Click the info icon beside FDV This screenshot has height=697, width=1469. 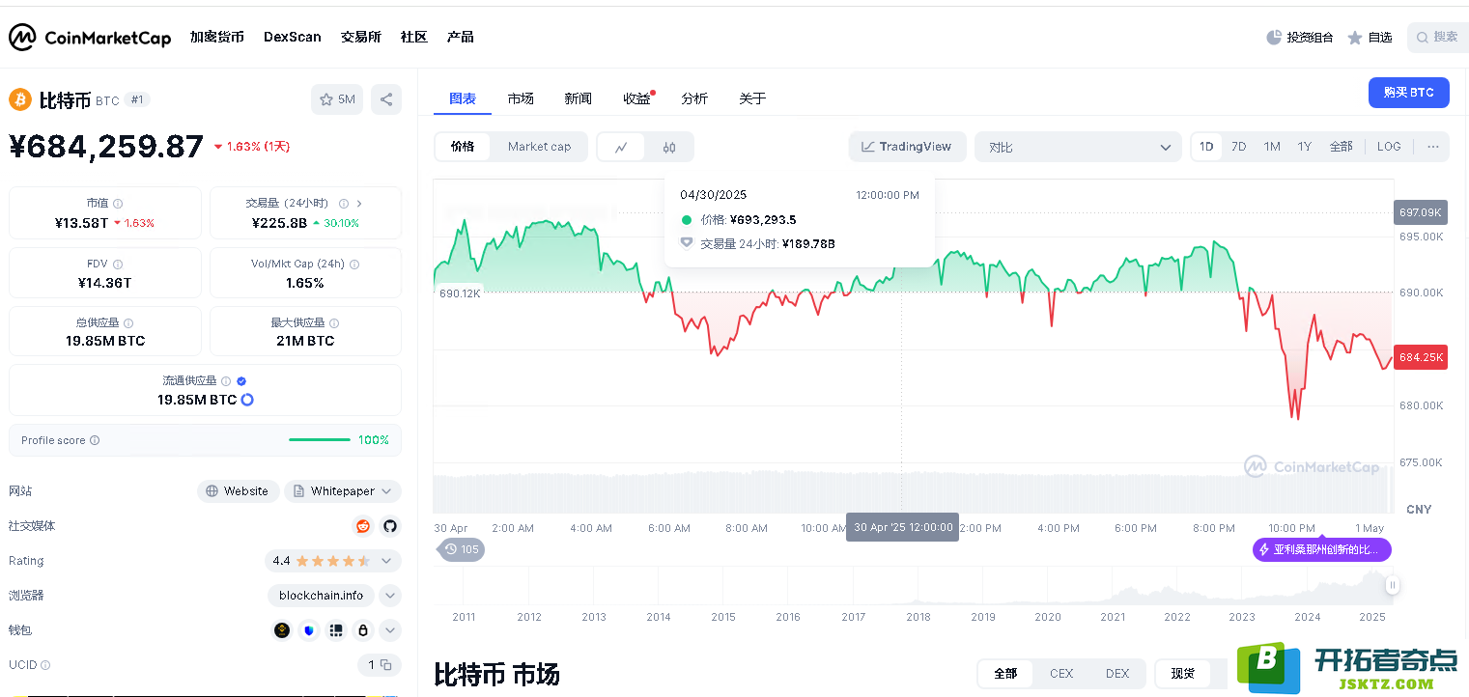118,264
